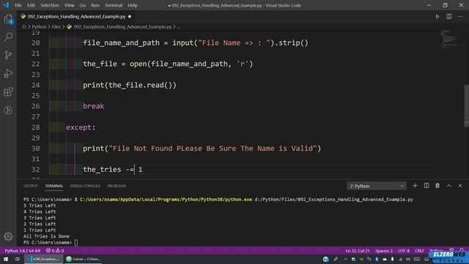The image size is (469, 264).
Task: Click '5 Tries Left' terminal output
Action: point(40,205)
